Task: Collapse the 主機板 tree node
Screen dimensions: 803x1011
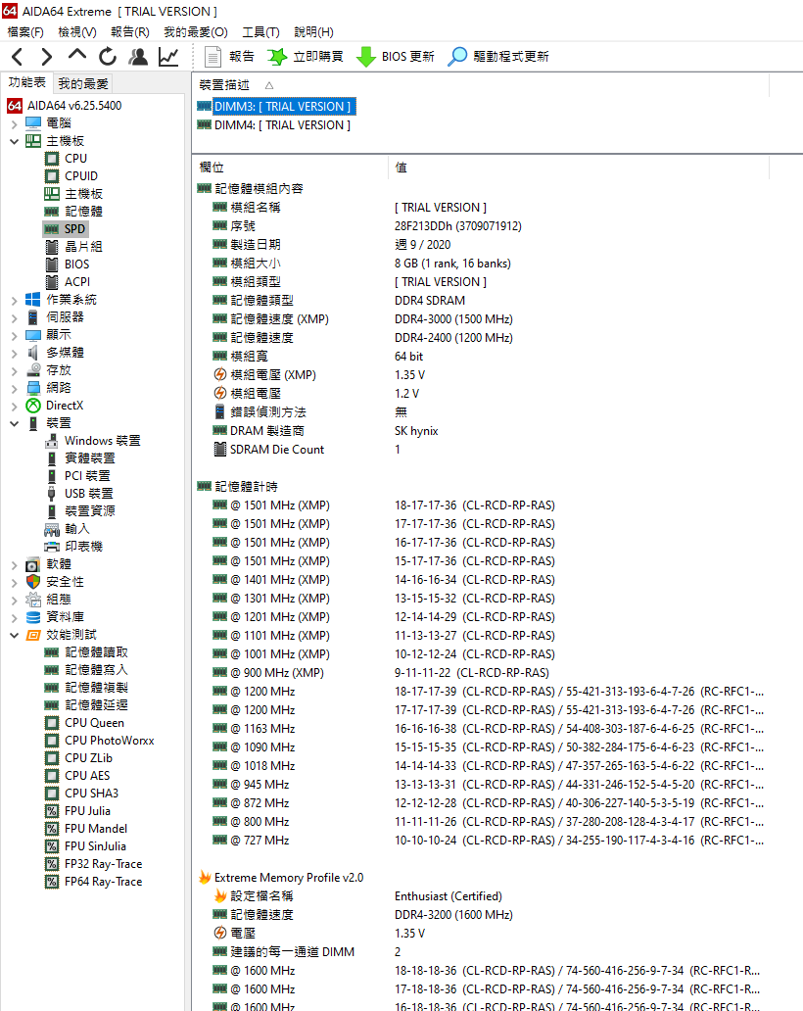Action: [14, 141]
